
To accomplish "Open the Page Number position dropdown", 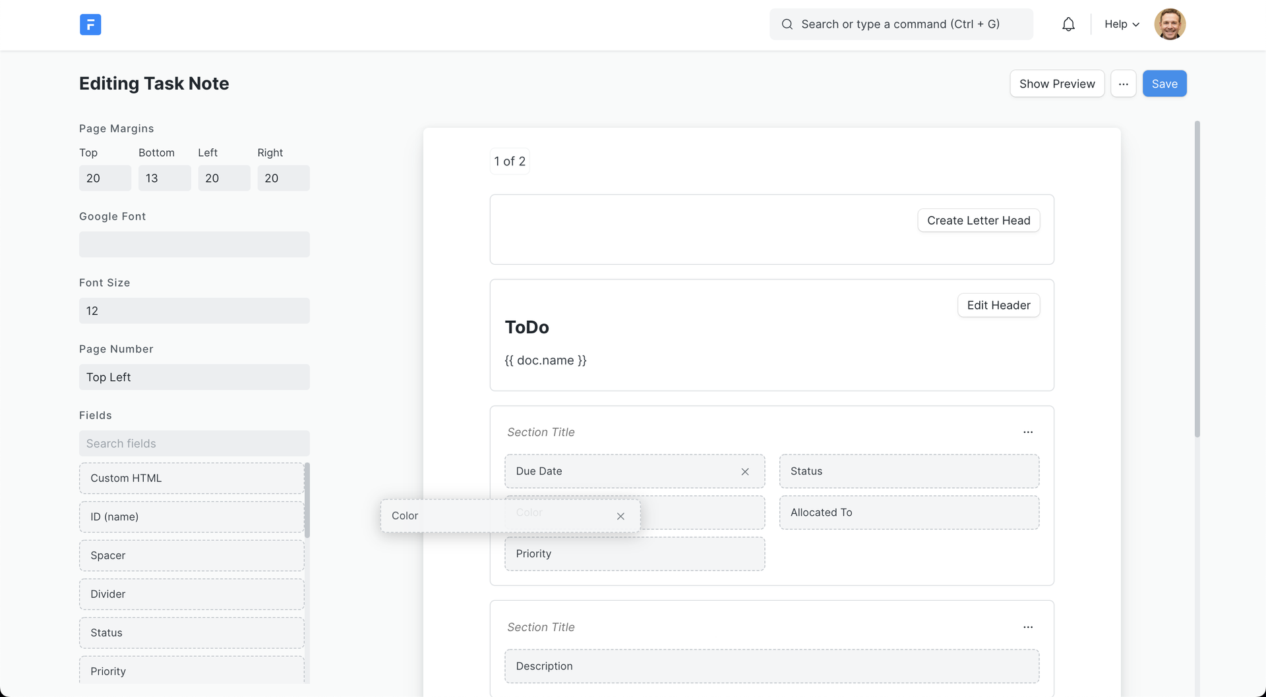I will point(194,377).
